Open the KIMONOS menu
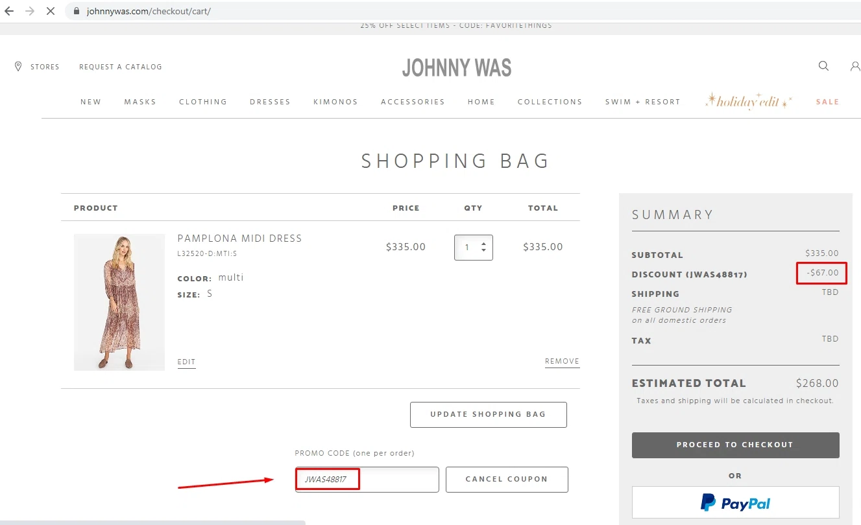The image size is (861, 525). point(335,102)
